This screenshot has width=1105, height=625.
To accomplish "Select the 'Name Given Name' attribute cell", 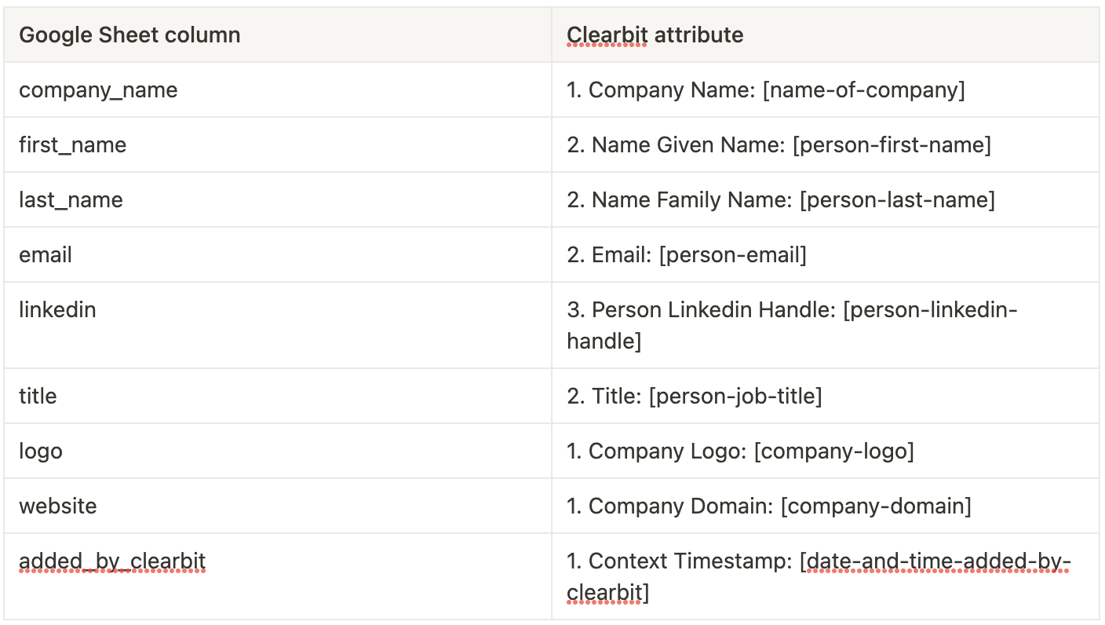I will coord(825,145).
